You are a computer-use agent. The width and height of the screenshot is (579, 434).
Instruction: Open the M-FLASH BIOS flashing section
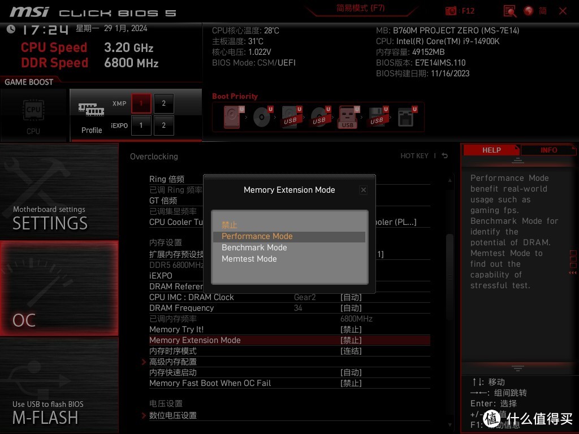pos(59,385)
